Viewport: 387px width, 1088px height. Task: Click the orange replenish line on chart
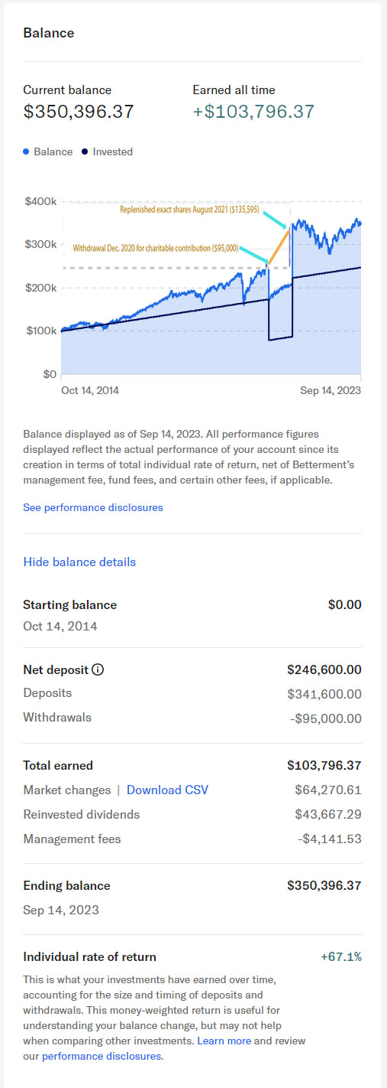click(278, 246)
